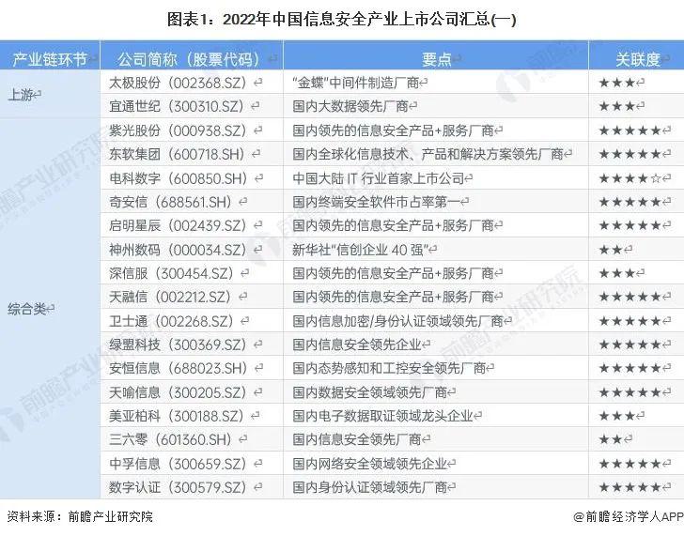684x536 pixels.
Task: Click the chart title 图表1 heading
Action: tap(342, 18)
